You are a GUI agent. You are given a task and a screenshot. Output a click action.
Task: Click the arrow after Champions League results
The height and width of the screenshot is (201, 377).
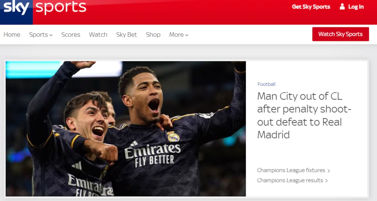326,180
